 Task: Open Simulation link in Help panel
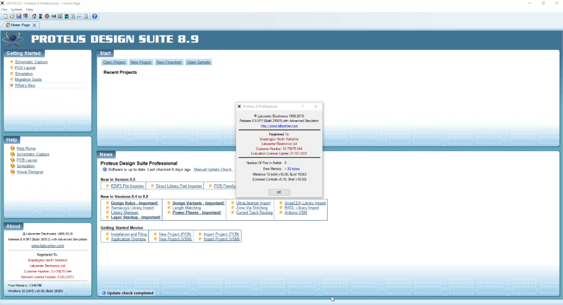pos(25,166)
